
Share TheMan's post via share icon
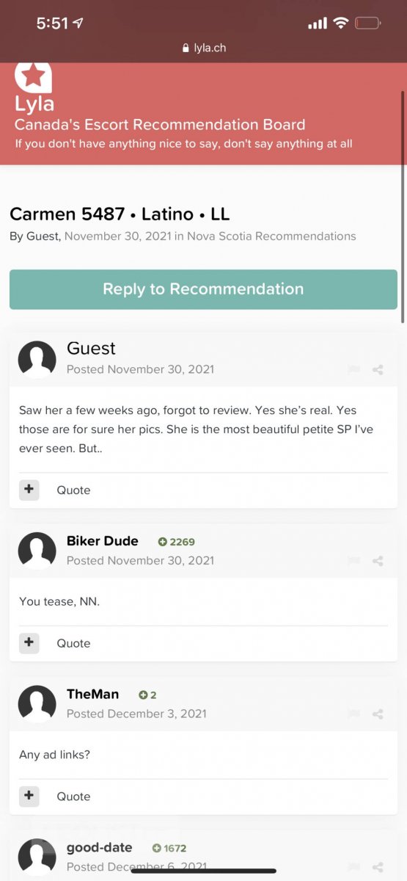point(378,714)
